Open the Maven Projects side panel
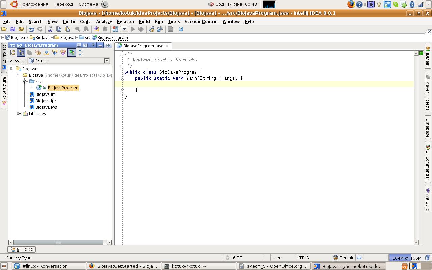This screenshot has width=432, height=270. pos(428,93)
